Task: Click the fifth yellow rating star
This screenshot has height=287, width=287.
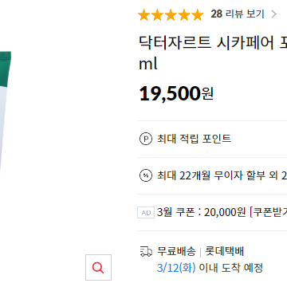Action: [198, 15]
